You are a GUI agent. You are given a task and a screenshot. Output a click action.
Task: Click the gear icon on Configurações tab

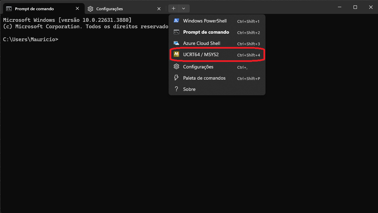point(90,9)
